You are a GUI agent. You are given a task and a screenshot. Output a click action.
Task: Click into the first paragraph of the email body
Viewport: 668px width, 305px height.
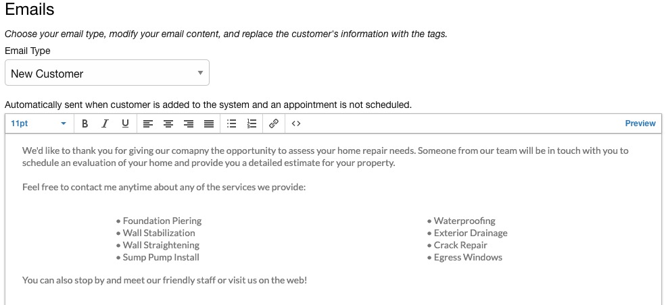[325, 157]
